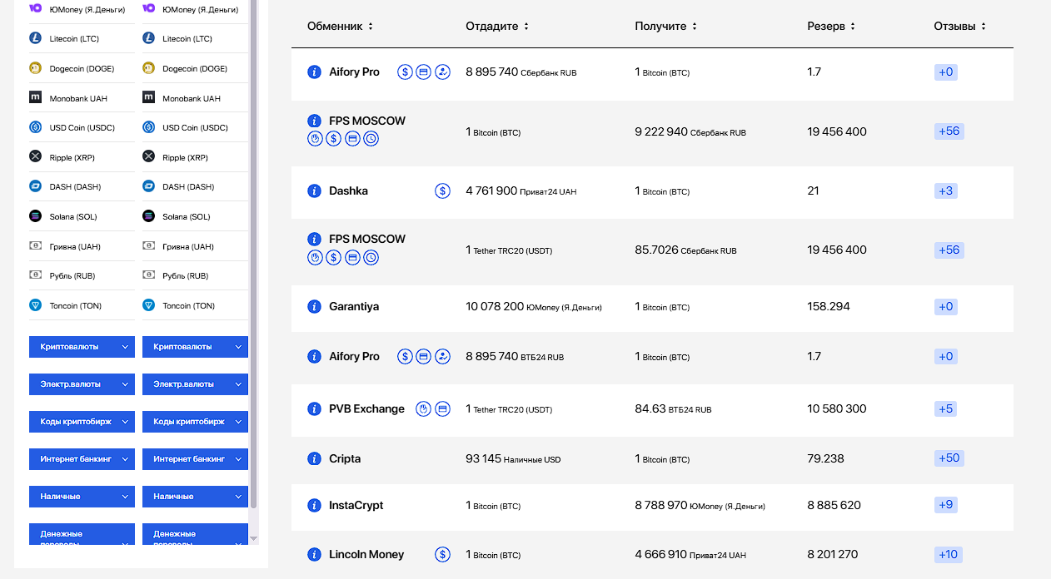This screenshot has width=1051, height=579.
Task: Expand Коды криптобирж in second currency list
Action: point(195,422)
